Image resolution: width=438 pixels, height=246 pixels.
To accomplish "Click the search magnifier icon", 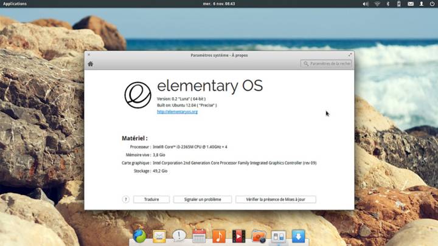I will click(x=306, y=64).
